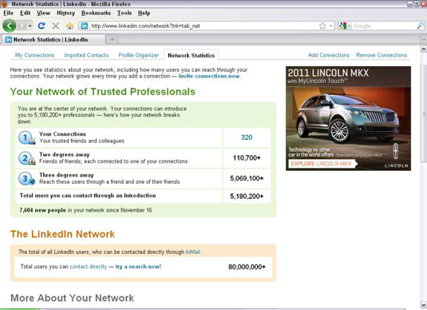
Task: Click The LinkedIn Network heading
Action: [62, 234]
